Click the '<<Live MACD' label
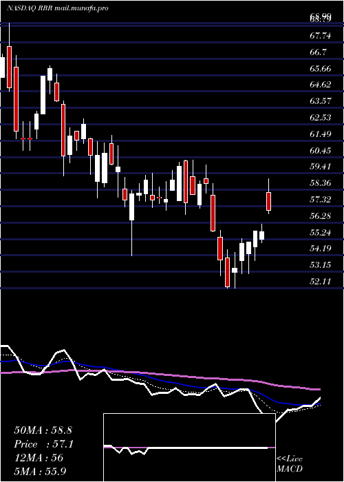This screenshot has height=482, width=344. coord(290,464)
